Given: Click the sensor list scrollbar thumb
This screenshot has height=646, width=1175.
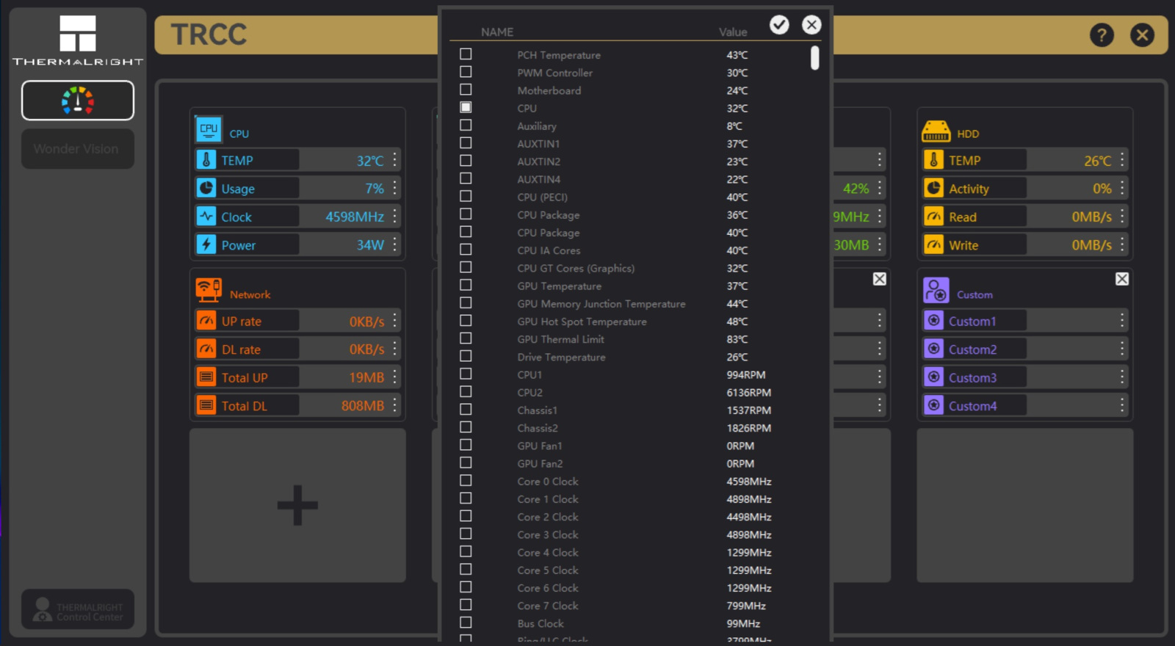Looking at the screenshot, I should pos(814,58).
